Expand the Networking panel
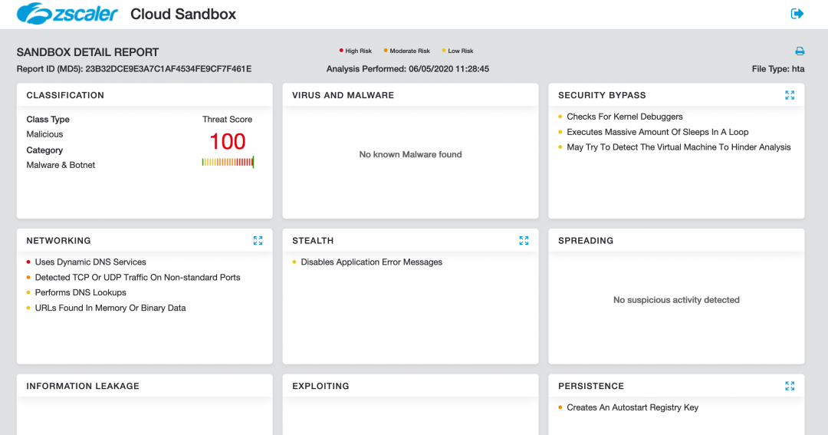The width and height of the screenshot is (828, 435). point(258,241)
